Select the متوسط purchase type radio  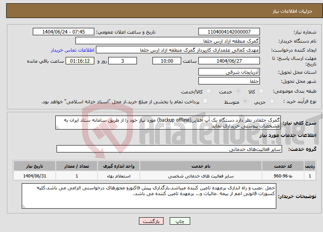tap(246, 101)
